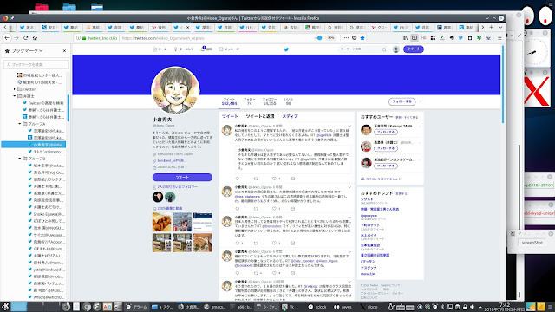Open the Firefox hamburger menu

coord(499,38)
